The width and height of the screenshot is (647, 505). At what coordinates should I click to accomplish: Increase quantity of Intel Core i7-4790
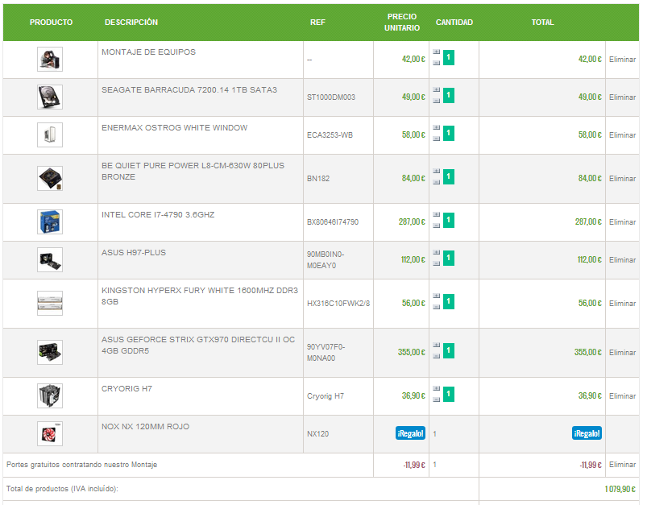coord(436,214)
